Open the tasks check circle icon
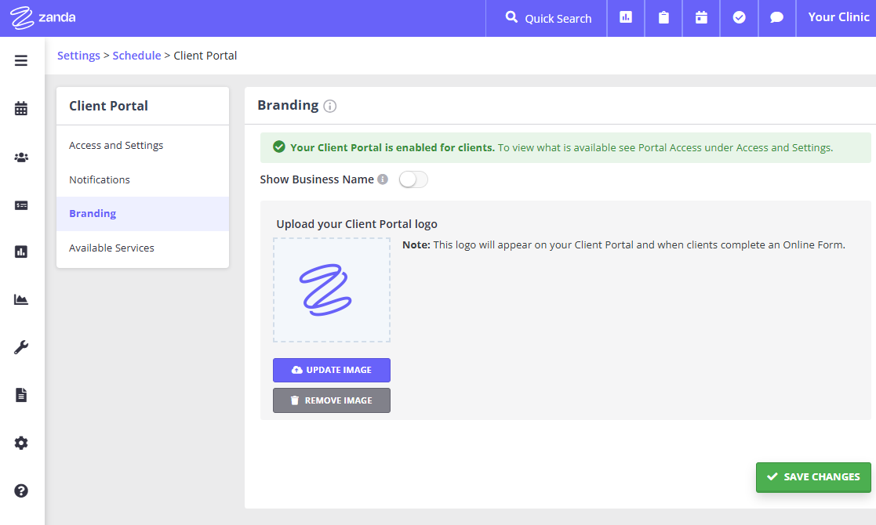Screen dimensions: 876x525 tap(739, 16)
